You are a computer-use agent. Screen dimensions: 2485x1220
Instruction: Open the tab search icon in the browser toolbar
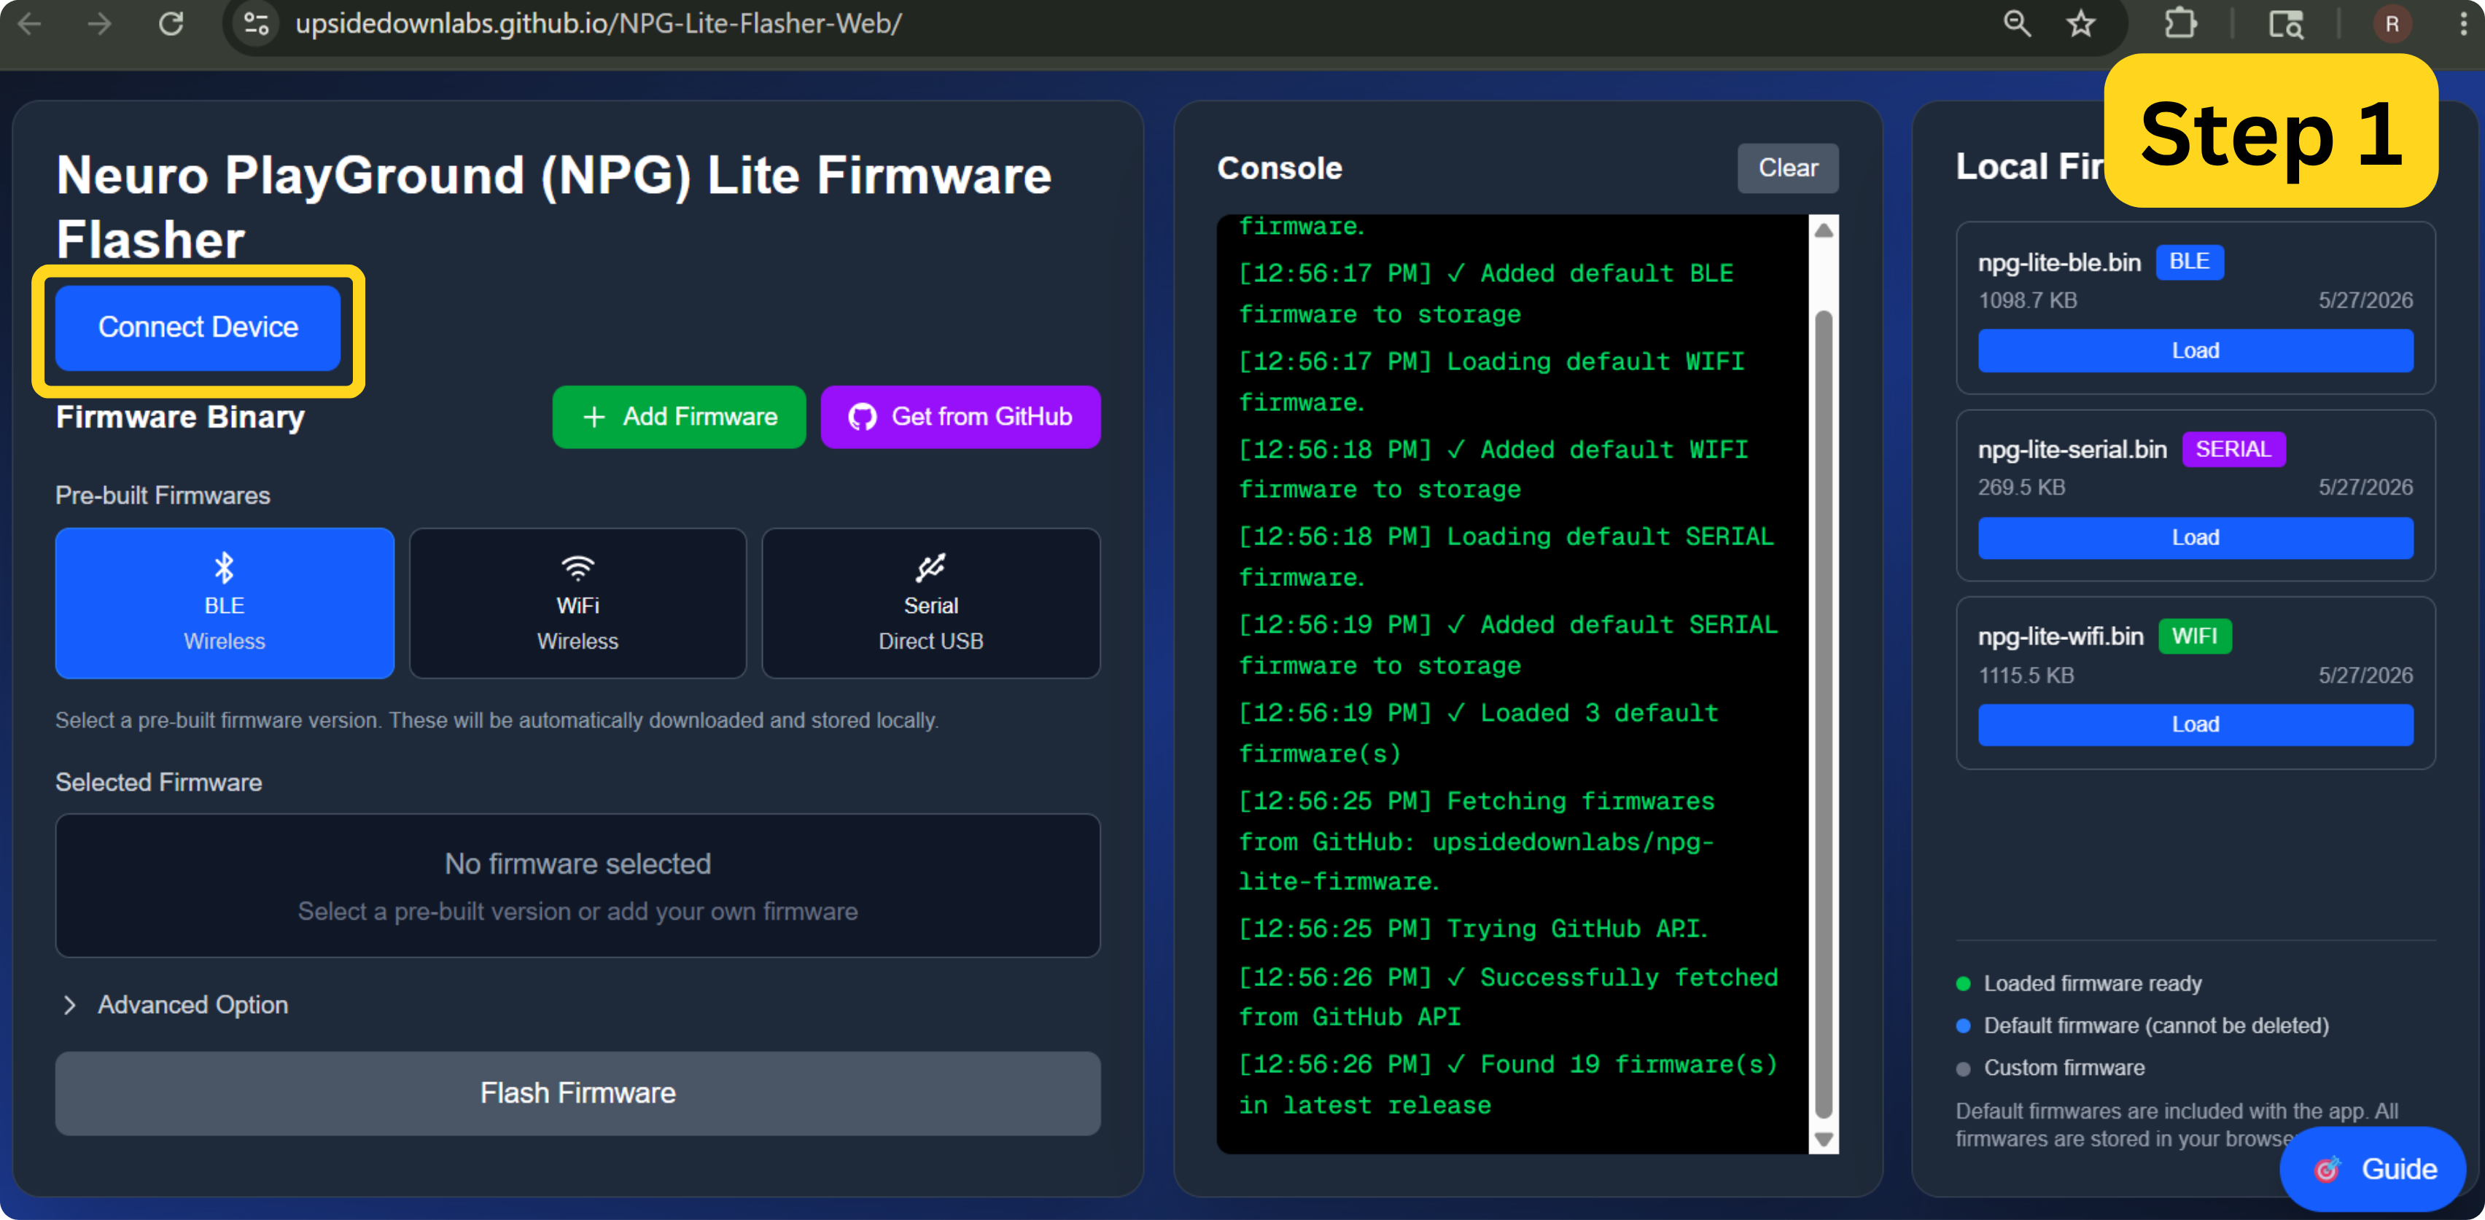(2285, 23)
